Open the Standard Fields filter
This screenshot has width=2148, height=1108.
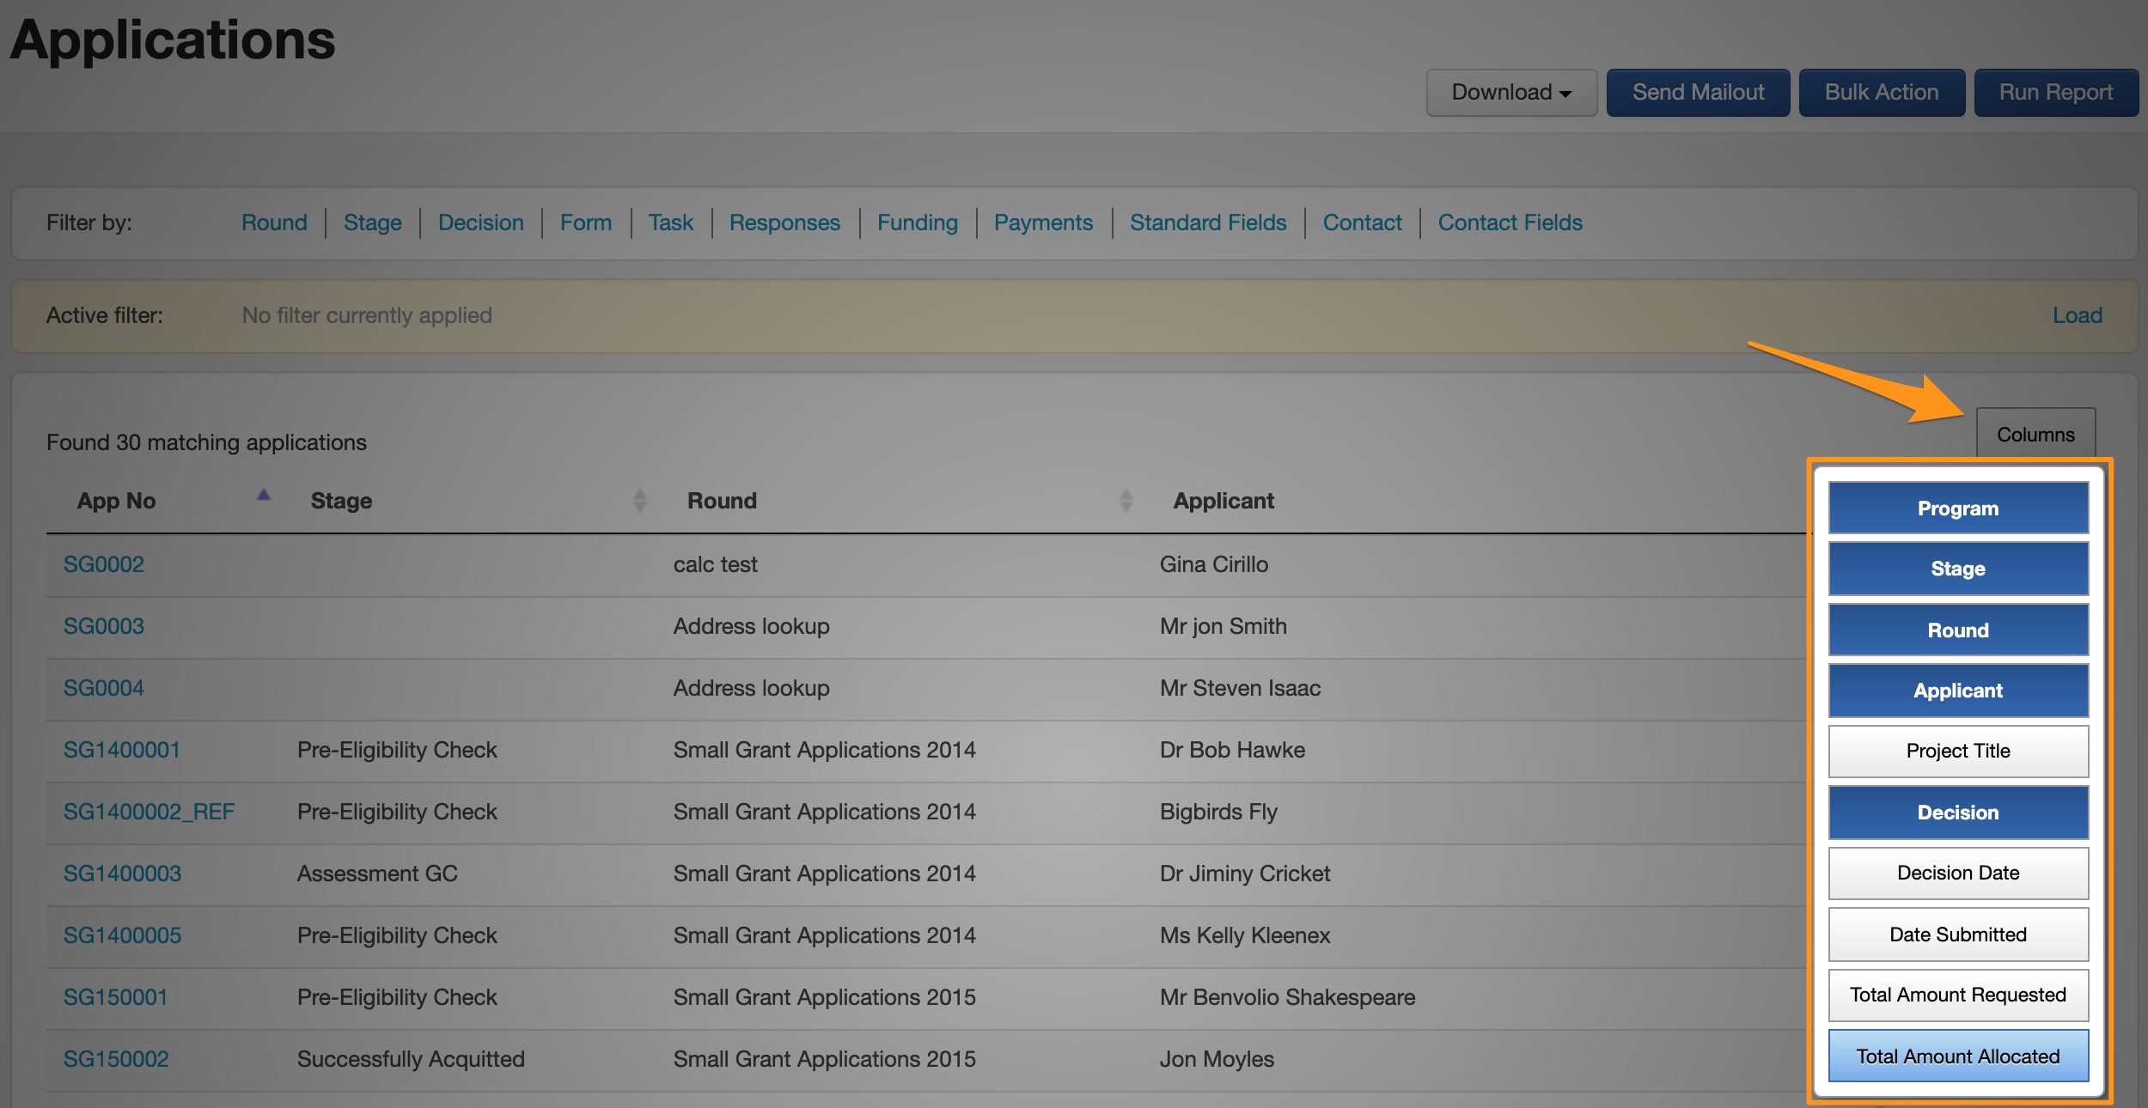click(x=1207, y=222)
